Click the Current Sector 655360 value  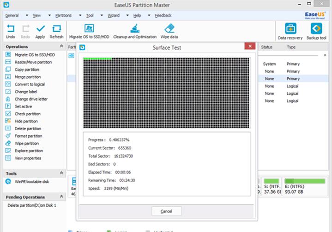[125, 148]
